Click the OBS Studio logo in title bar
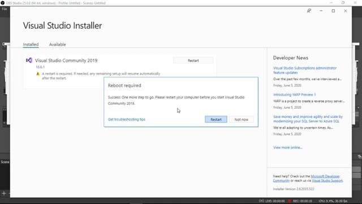Screen dimensions: 362x204 click(x=2, y=3)
